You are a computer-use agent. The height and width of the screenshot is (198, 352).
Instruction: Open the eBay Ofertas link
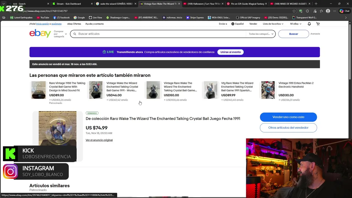74,24
